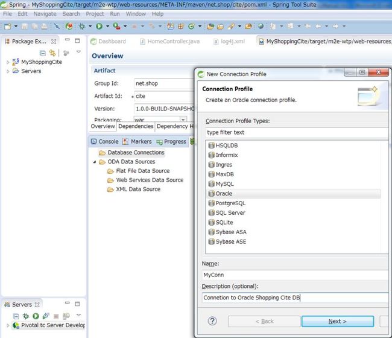Open the Servers view menu triangle
This screenshot has height=338, width=392.
(78, 315)
